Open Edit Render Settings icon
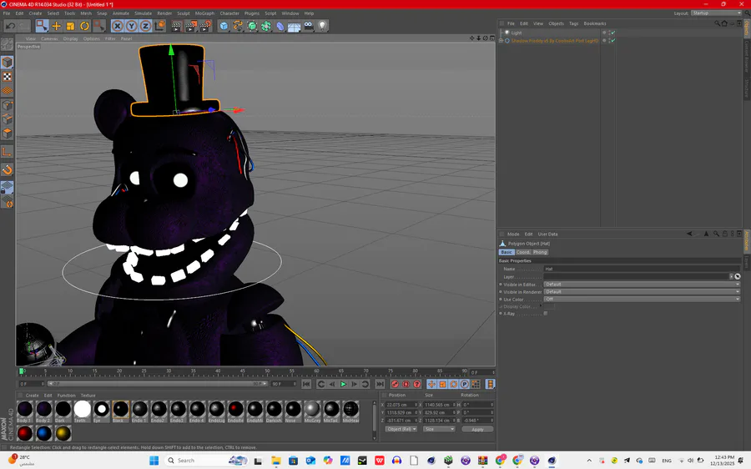 click(205, 26)
